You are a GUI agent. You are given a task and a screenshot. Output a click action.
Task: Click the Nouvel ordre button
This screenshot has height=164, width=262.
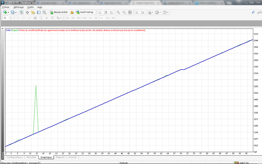59,12
